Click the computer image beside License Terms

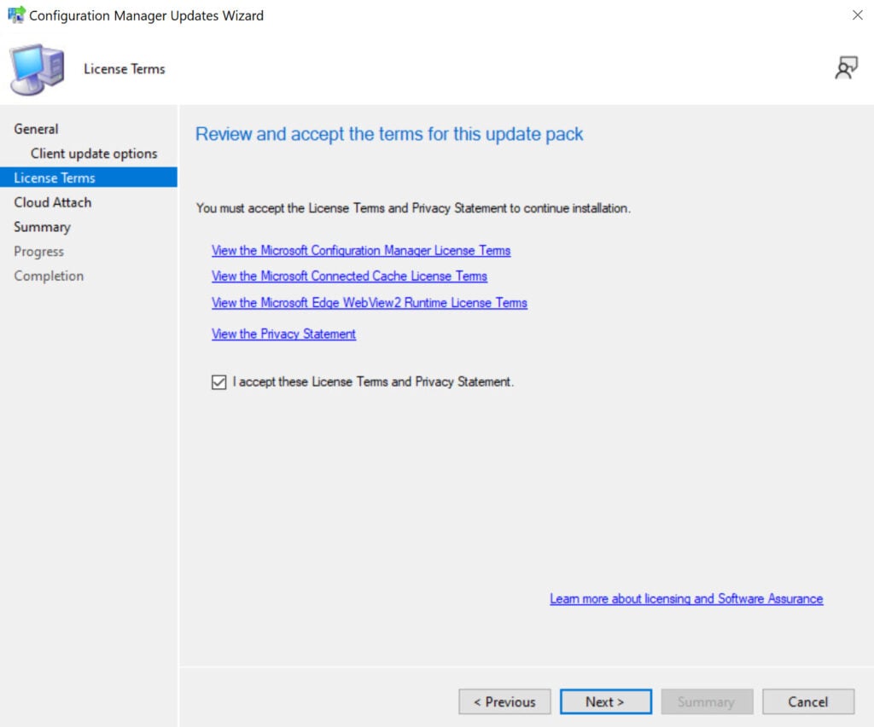pyautogui.click(x=37, y=69)
